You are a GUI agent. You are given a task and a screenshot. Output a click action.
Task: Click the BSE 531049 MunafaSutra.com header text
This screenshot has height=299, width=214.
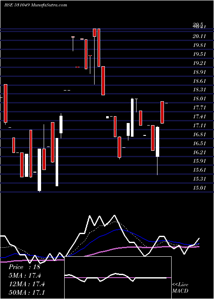pyautogui.click(x=36, y=5)
